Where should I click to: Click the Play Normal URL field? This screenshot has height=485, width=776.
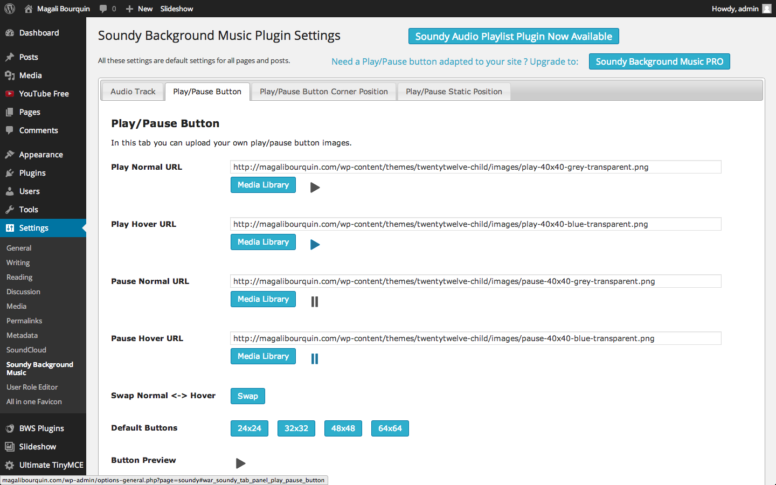tap(476, 167)
